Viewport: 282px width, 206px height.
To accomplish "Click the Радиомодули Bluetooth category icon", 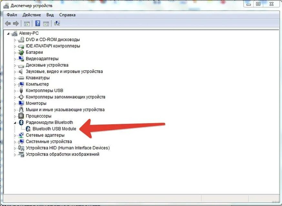I will coord(21,122).
